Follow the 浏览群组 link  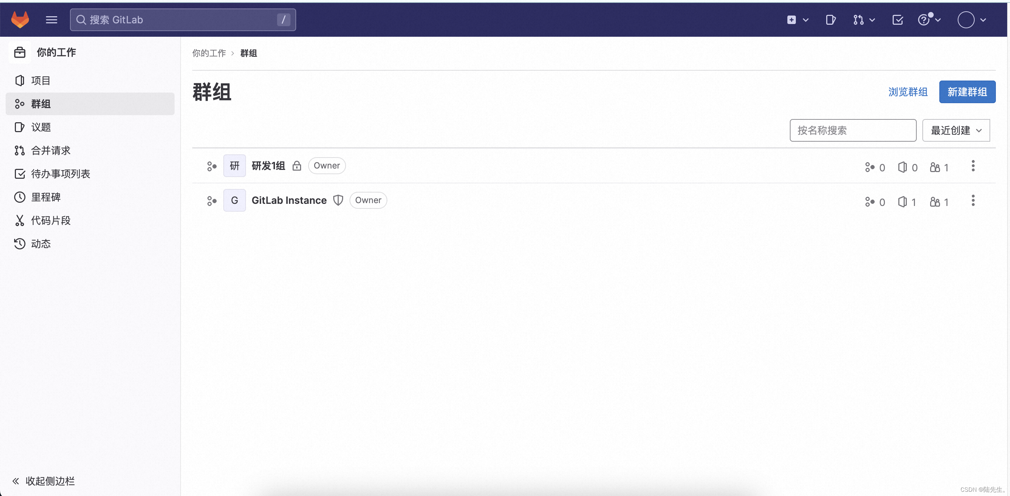point(907,92)
